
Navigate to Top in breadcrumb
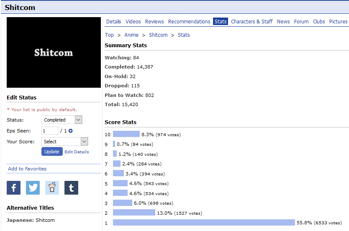point(109,35)
